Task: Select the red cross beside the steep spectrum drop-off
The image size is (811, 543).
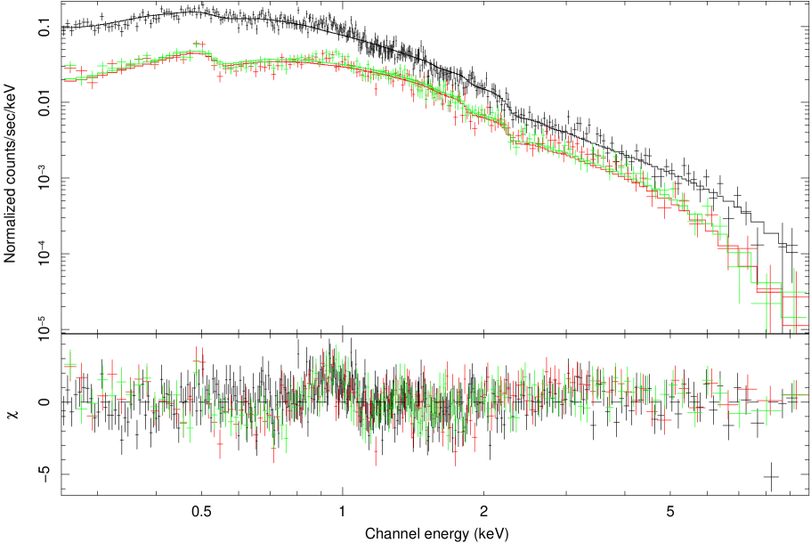Action: (748, 247)
